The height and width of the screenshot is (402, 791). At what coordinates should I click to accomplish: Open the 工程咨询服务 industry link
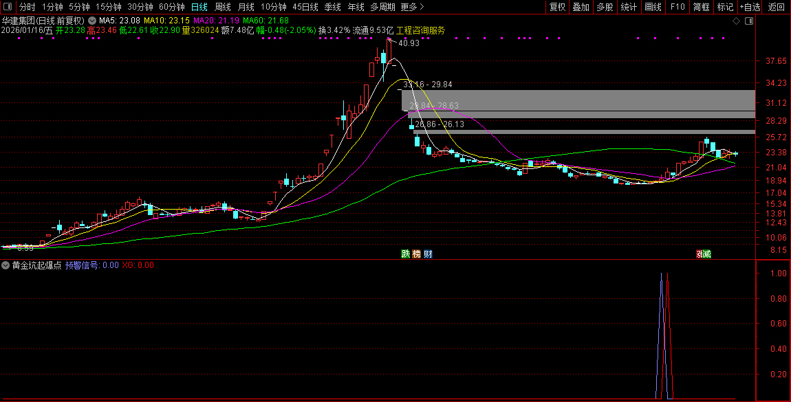tap(420, 30)
